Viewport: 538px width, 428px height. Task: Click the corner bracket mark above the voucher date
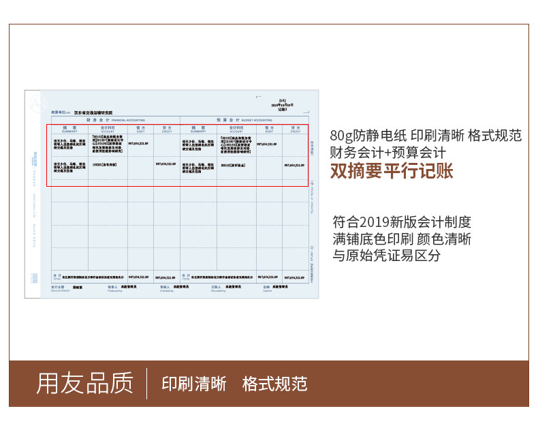(259, 97)
